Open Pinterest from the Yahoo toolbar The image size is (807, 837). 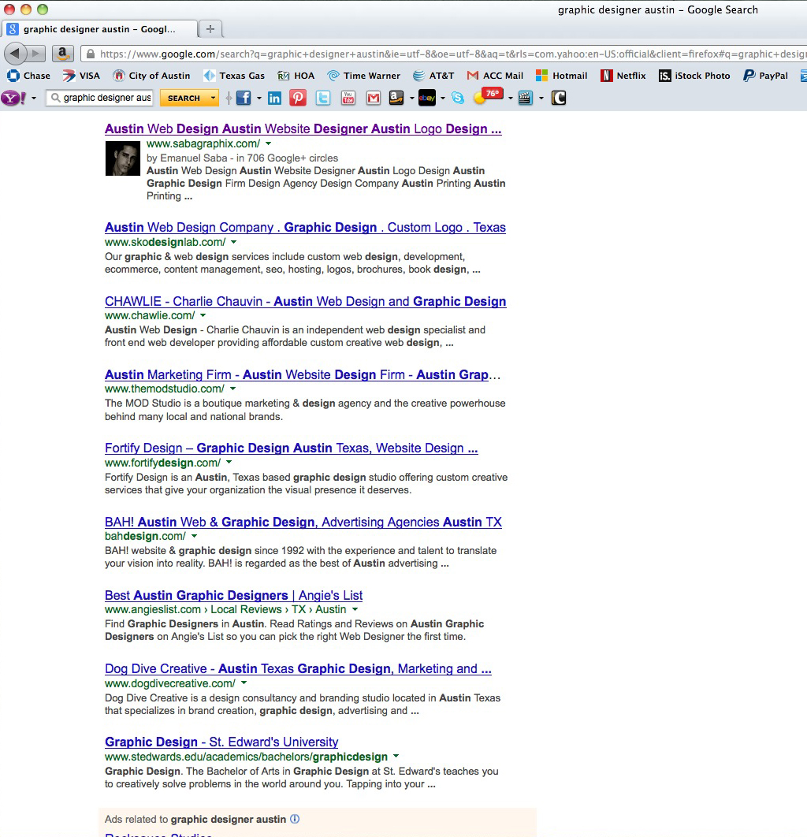[298, 98]
